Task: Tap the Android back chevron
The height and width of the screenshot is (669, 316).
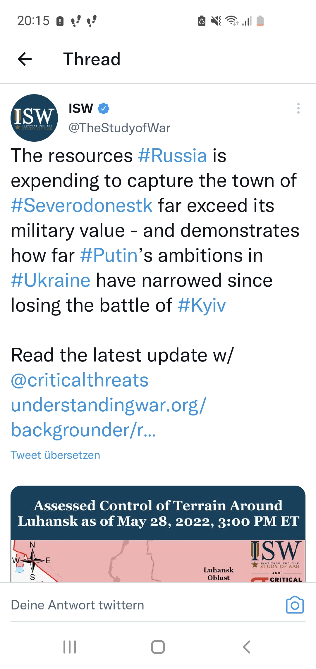Action: click(247, 647)
